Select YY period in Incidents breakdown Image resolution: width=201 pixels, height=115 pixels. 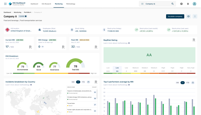point(78,82)
